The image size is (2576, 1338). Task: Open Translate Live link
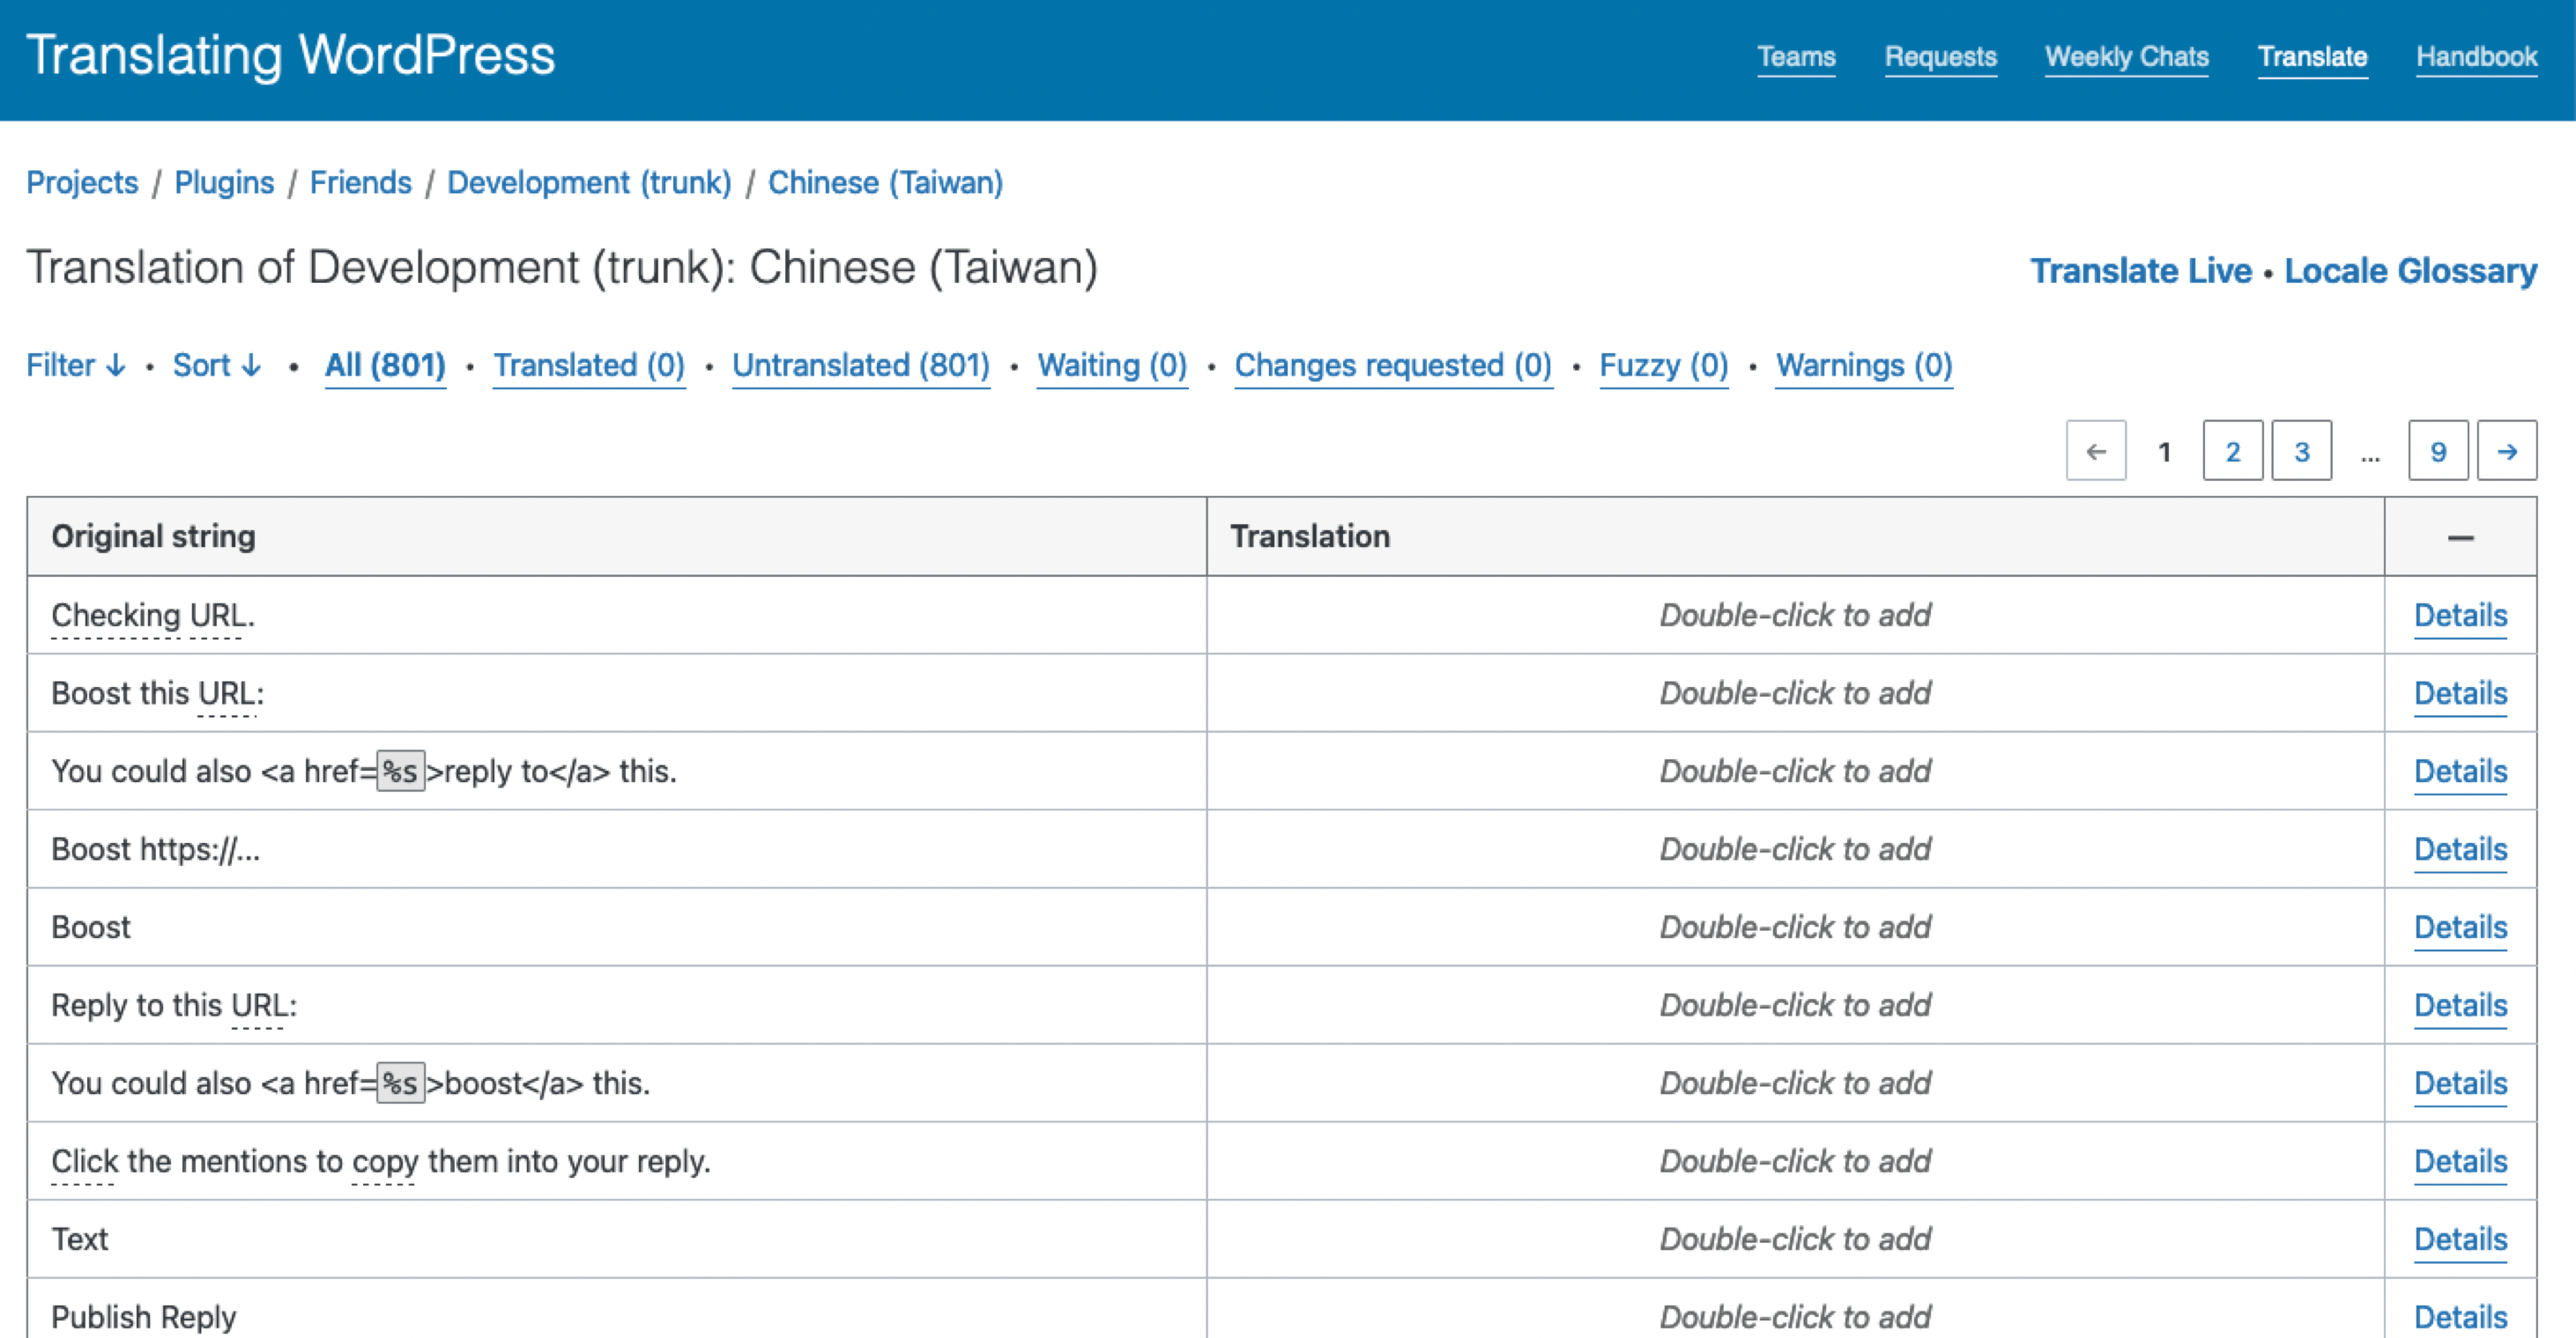click(x=2140, y=270)
